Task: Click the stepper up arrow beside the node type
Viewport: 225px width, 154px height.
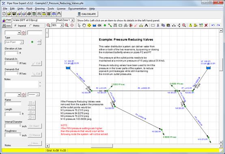Action: coord(39,41)
